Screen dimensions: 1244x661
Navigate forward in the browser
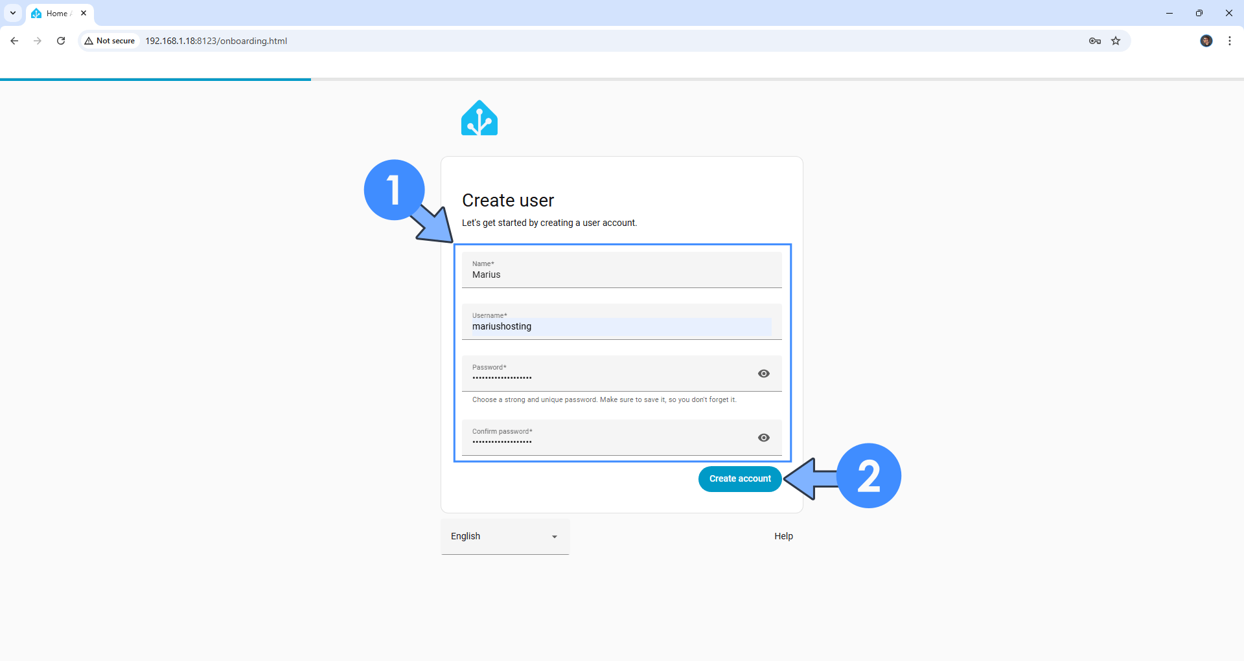click(x=37, y=40)
